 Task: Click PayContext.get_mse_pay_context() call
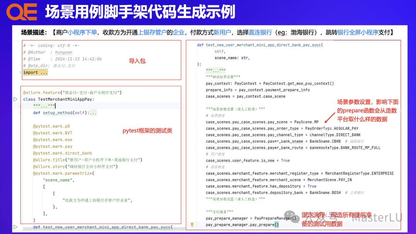[299, 83]
